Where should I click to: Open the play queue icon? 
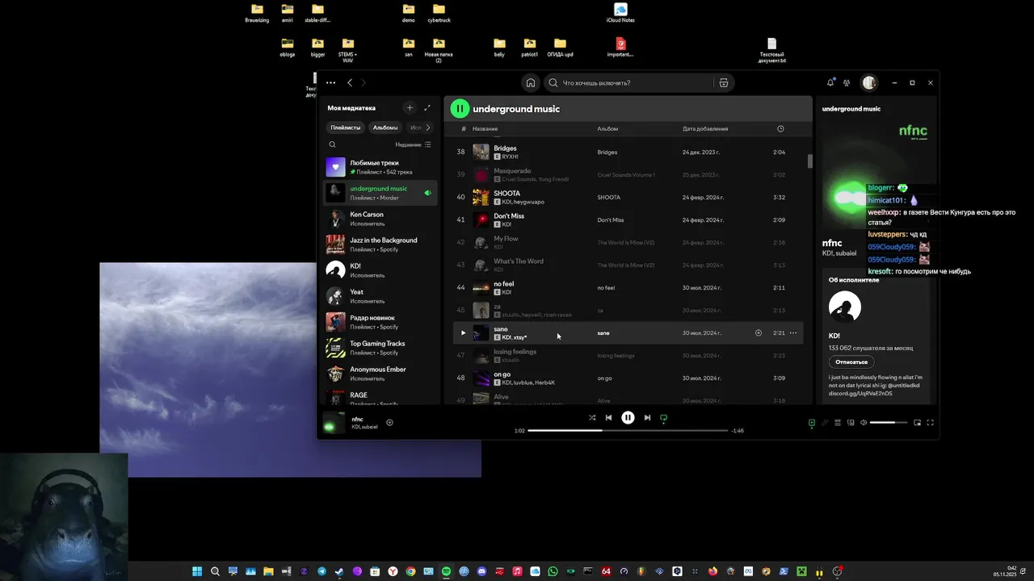point(838,423)
